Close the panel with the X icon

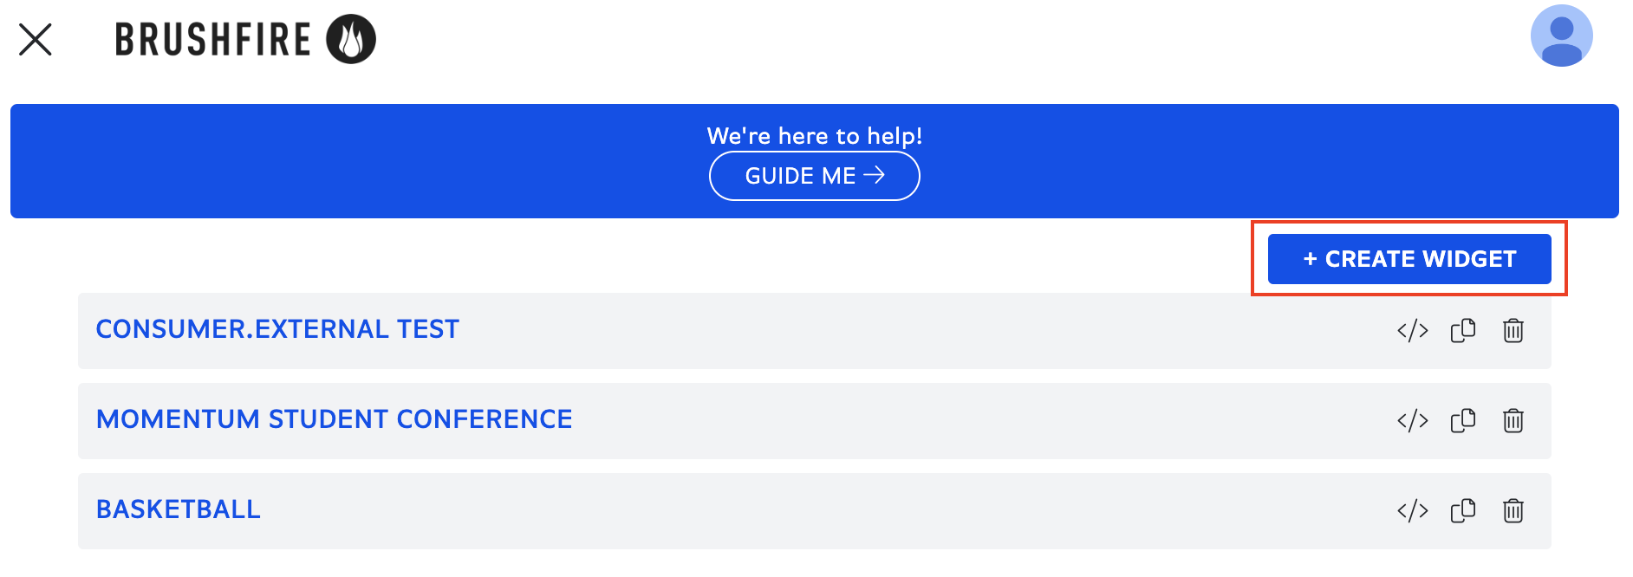36,39
